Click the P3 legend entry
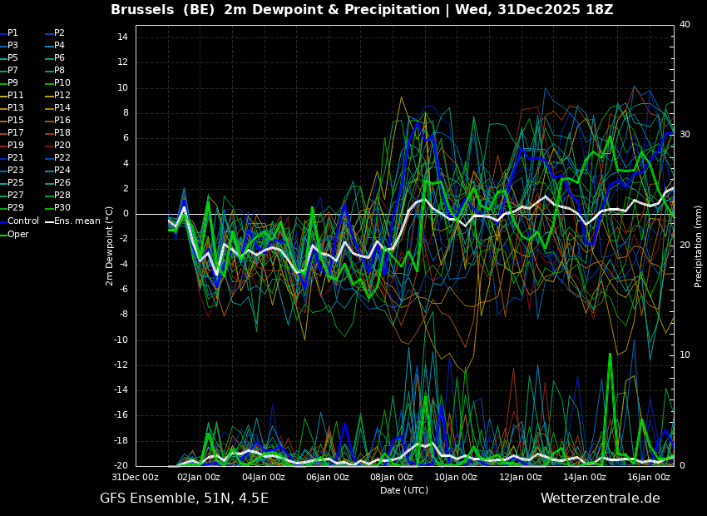The image size is (707, 516). pyautogui.click(x=9, y=46)
